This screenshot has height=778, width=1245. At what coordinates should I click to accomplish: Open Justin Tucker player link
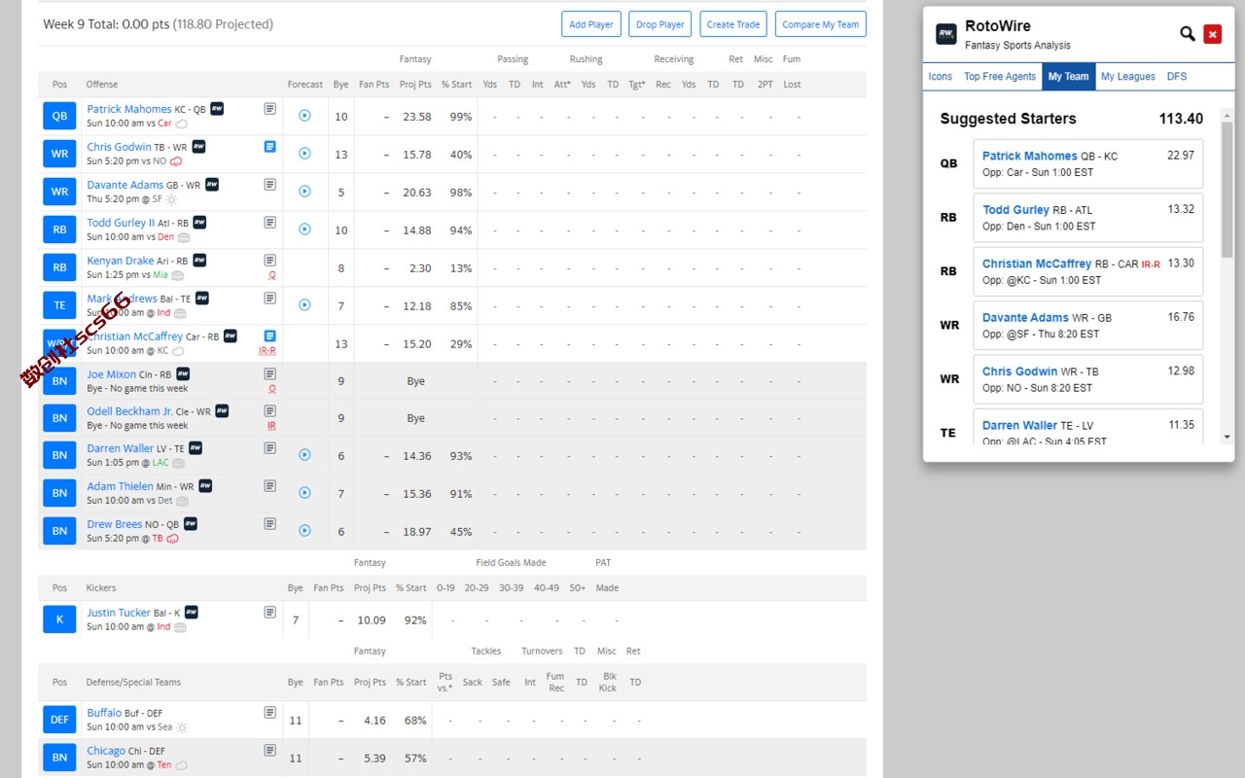pos(119,613)
